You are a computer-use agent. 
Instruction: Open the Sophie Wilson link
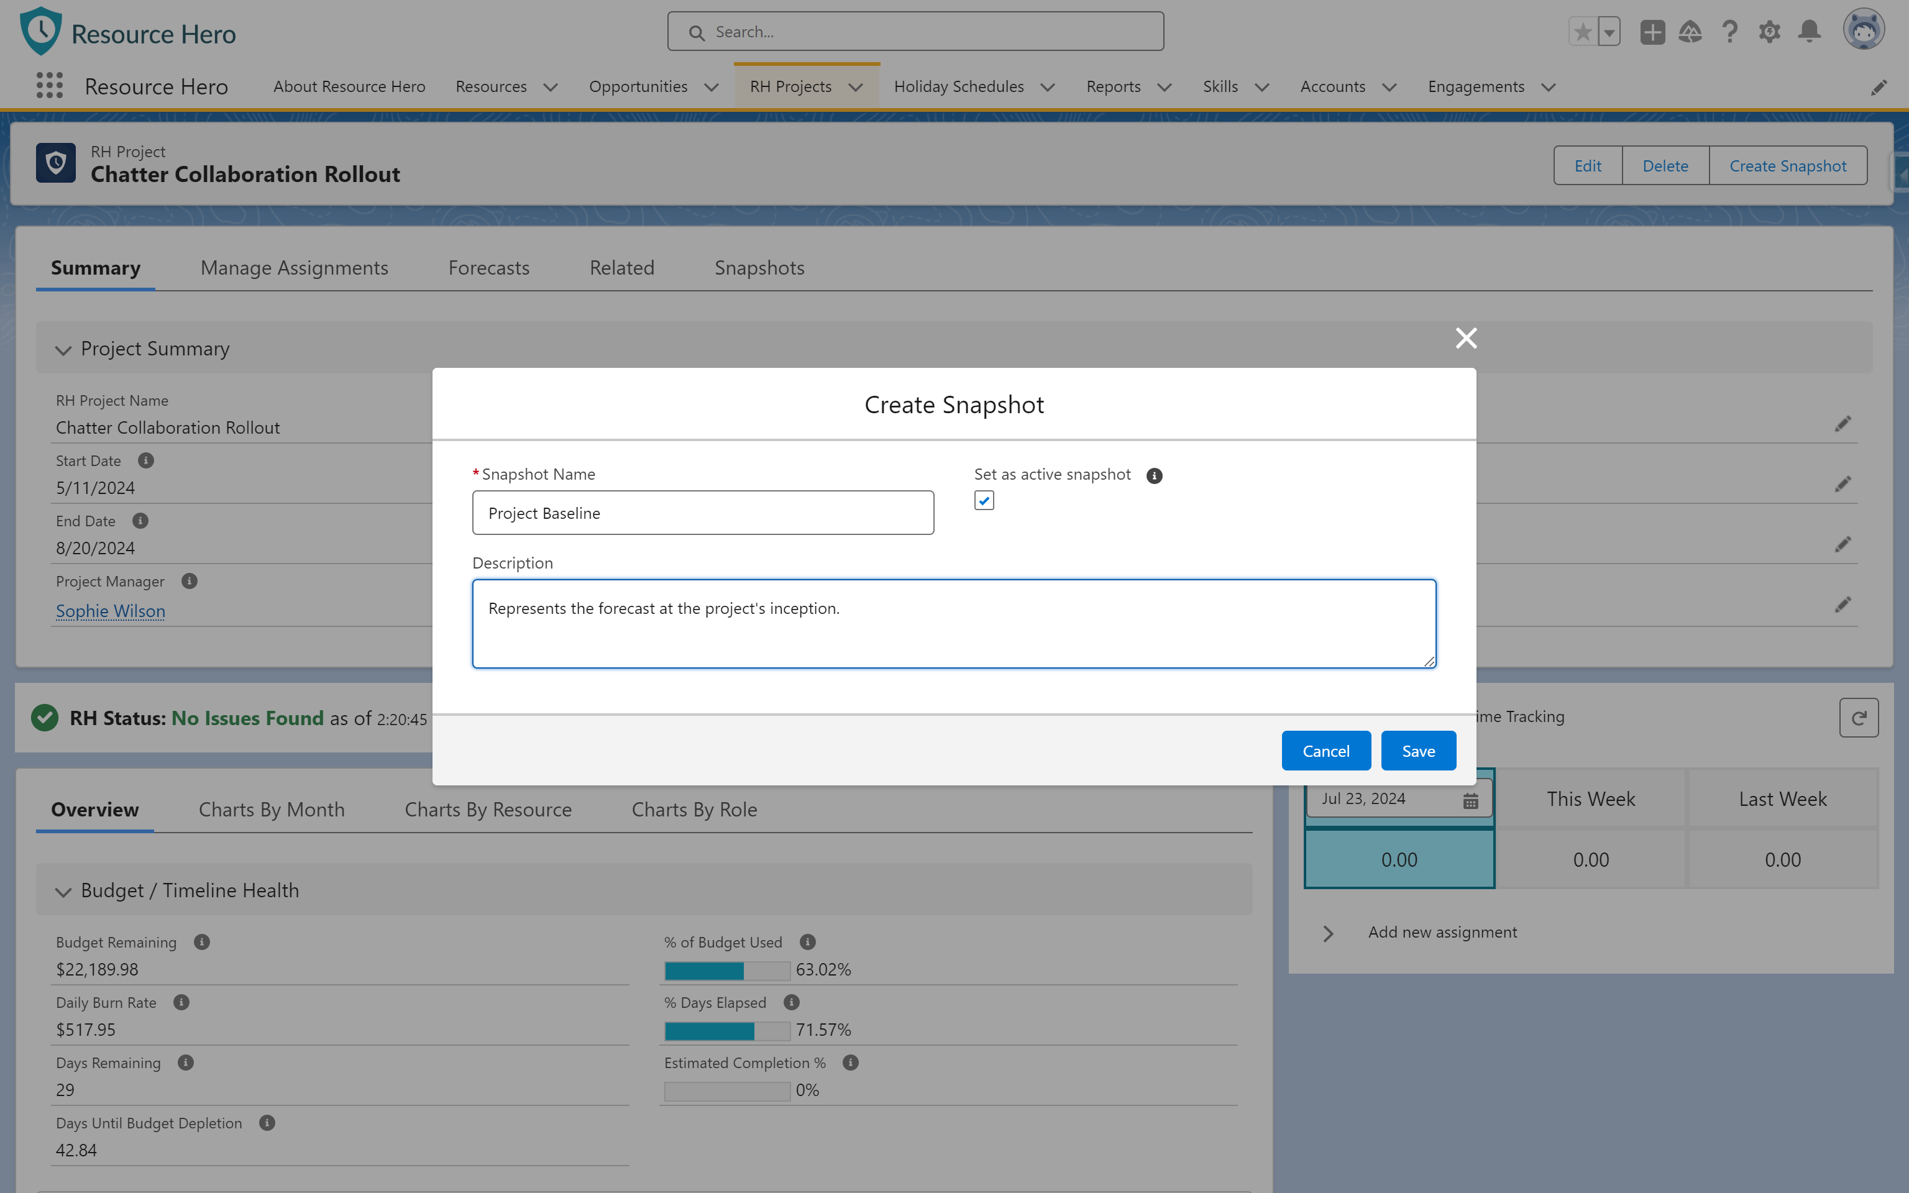pyautogui.click(x=111, y=611)
